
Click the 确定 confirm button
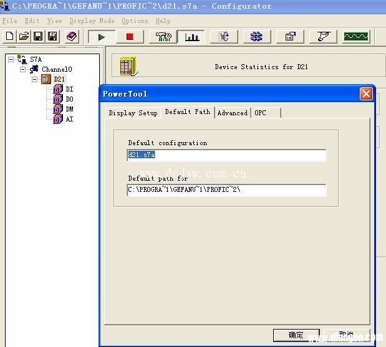[x=296, y=335]
